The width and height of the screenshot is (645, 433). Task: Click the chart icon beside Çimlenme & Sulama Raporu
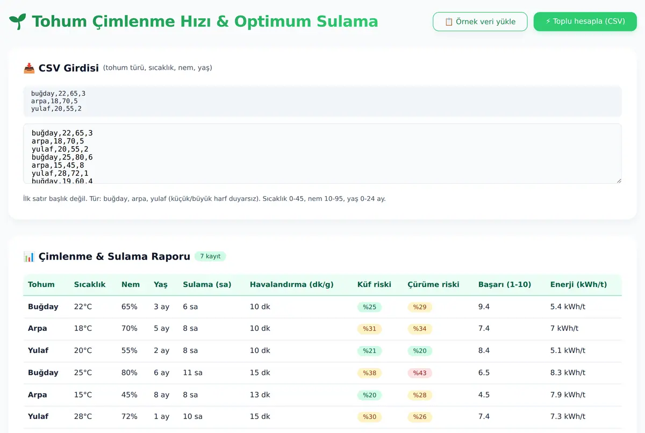coord(29,257)
